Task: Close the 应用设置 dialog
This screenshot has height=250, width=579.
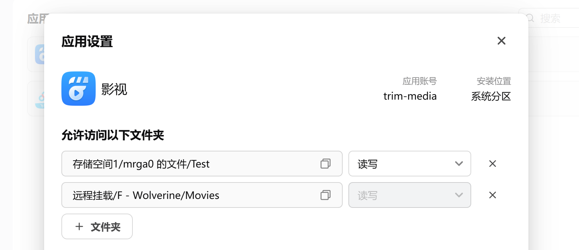Action: point(501,41)
